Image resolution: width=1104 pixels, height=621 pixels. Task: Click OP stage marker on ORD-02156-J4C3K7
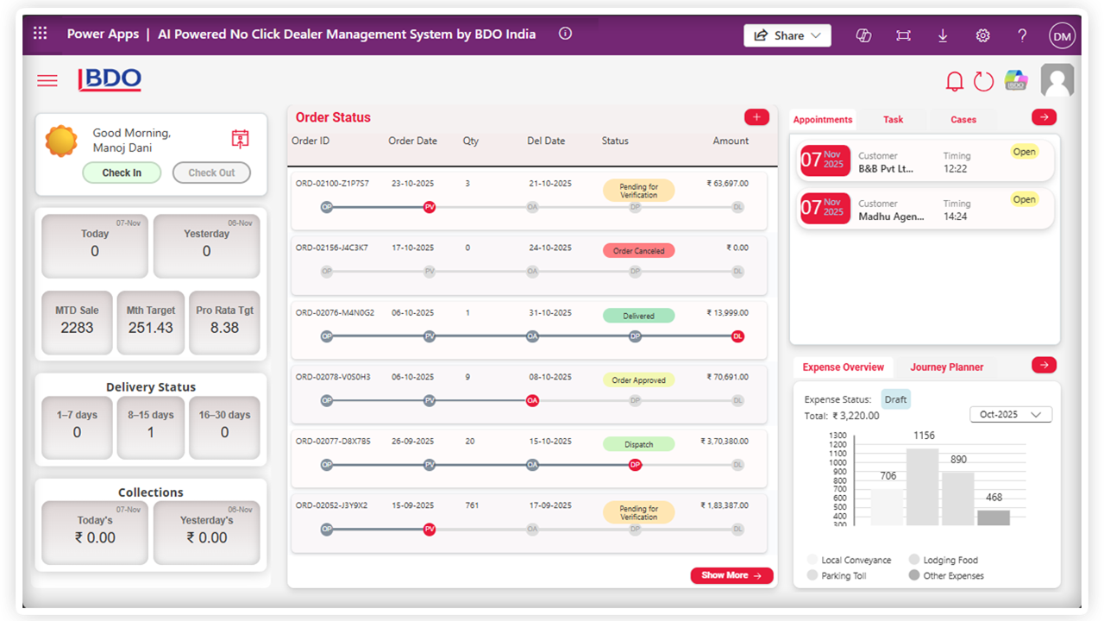tap(327, 272)
